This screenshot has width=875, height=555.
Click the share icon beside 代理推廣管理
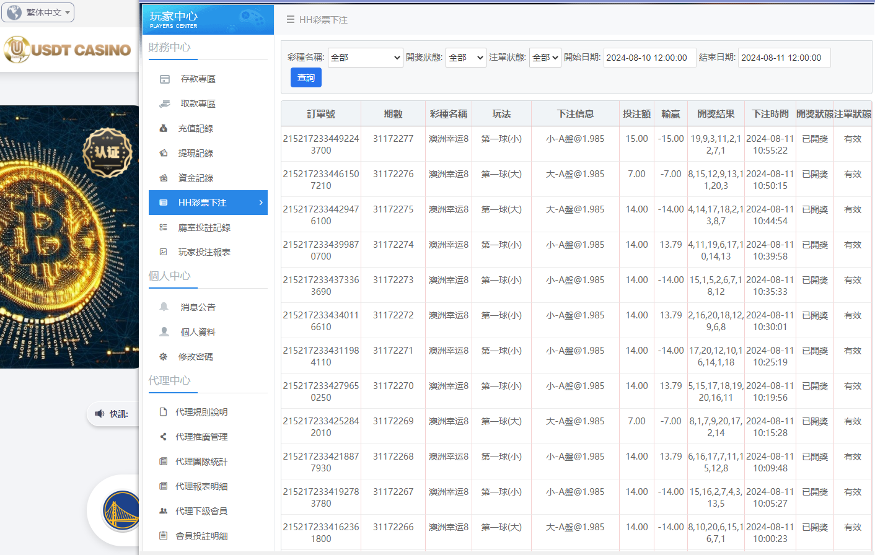click(x=163, y=436)
